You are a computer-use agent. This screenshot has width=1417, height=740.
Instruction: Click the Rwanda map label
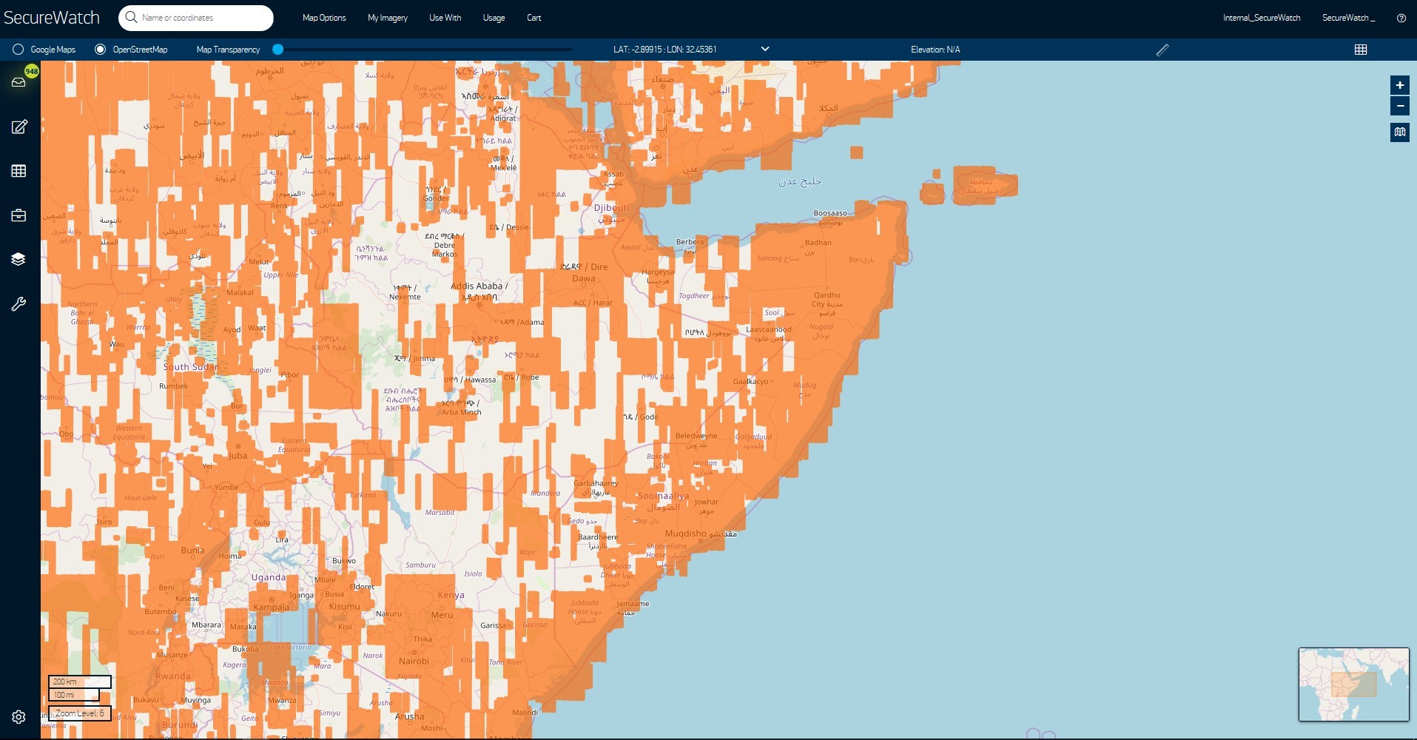[x=172, y=676]
